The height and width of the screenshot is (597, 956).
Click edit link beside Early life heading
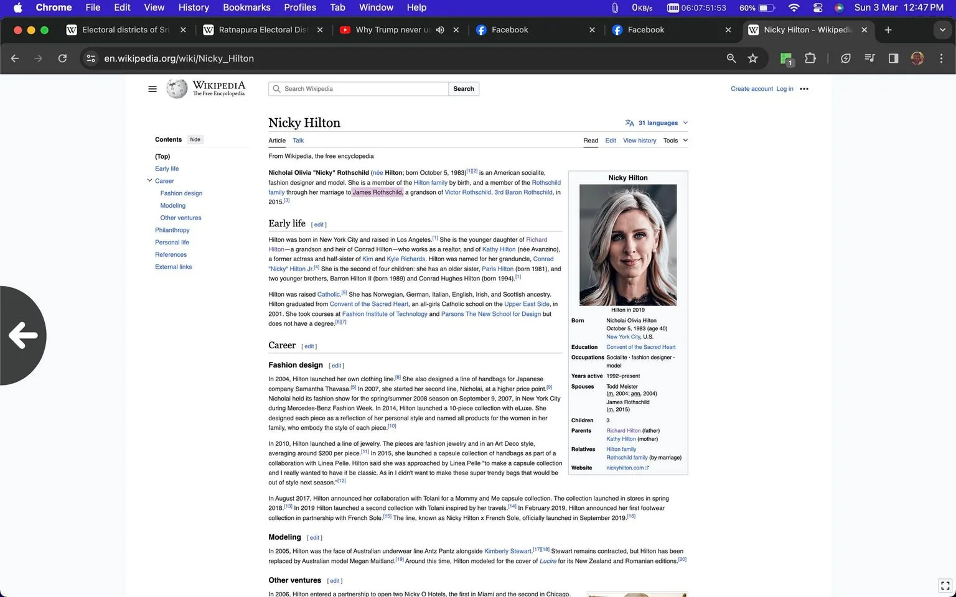(x=319, y=224)
